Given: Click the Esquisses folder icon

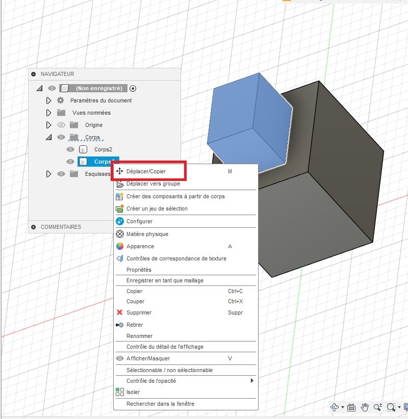Looking at the screenshot, I should pyautogui.click(x=74, y=174).
